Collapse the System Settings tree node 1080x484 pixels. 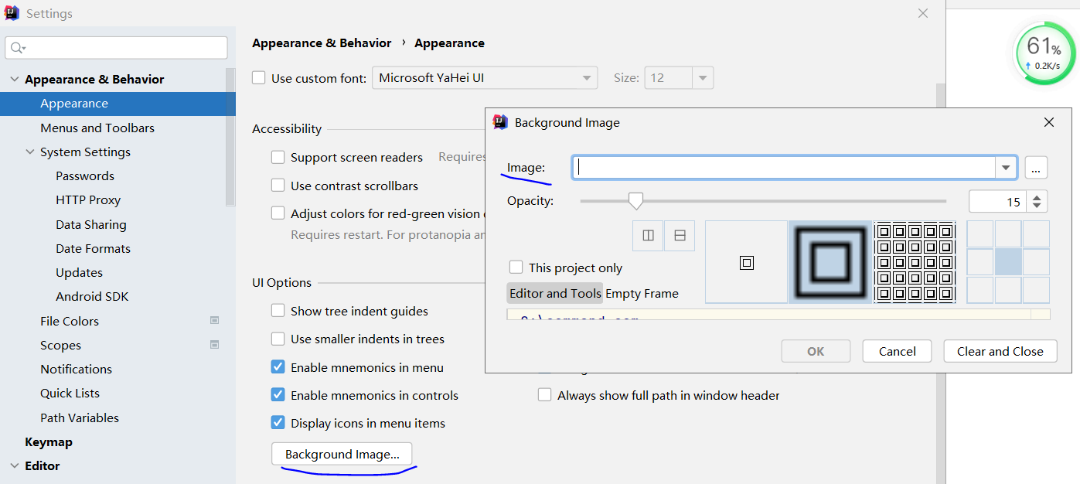[x=30, y=152]
